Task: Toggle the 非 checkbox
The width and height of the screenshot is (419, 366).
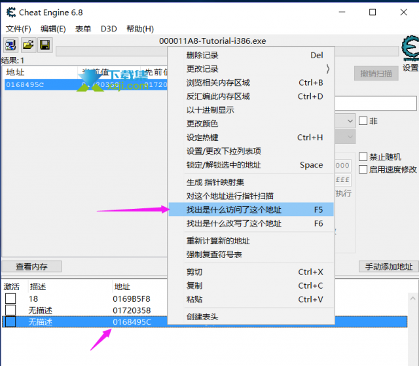Action: (363, 121)
